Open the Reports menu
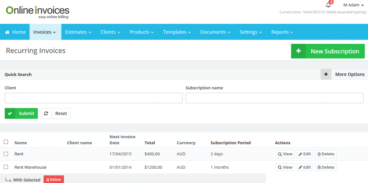 [x=282, y=32]
